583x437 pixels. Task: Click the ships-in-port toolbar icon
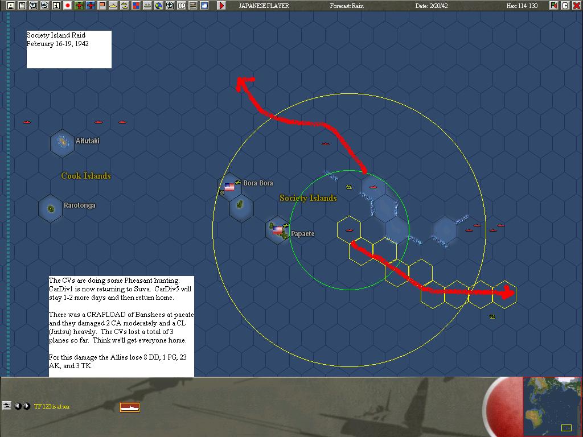(x=147, y=6)
